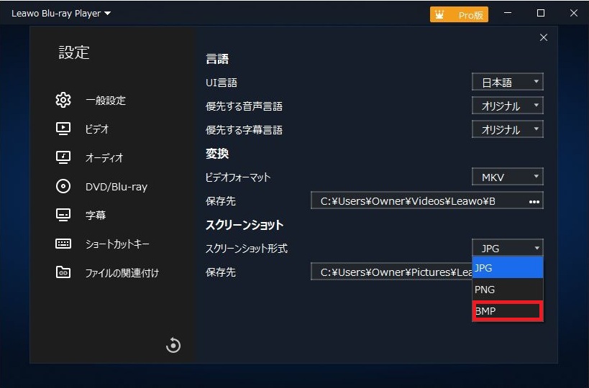Open the Audio settings icon

point(63,157)
